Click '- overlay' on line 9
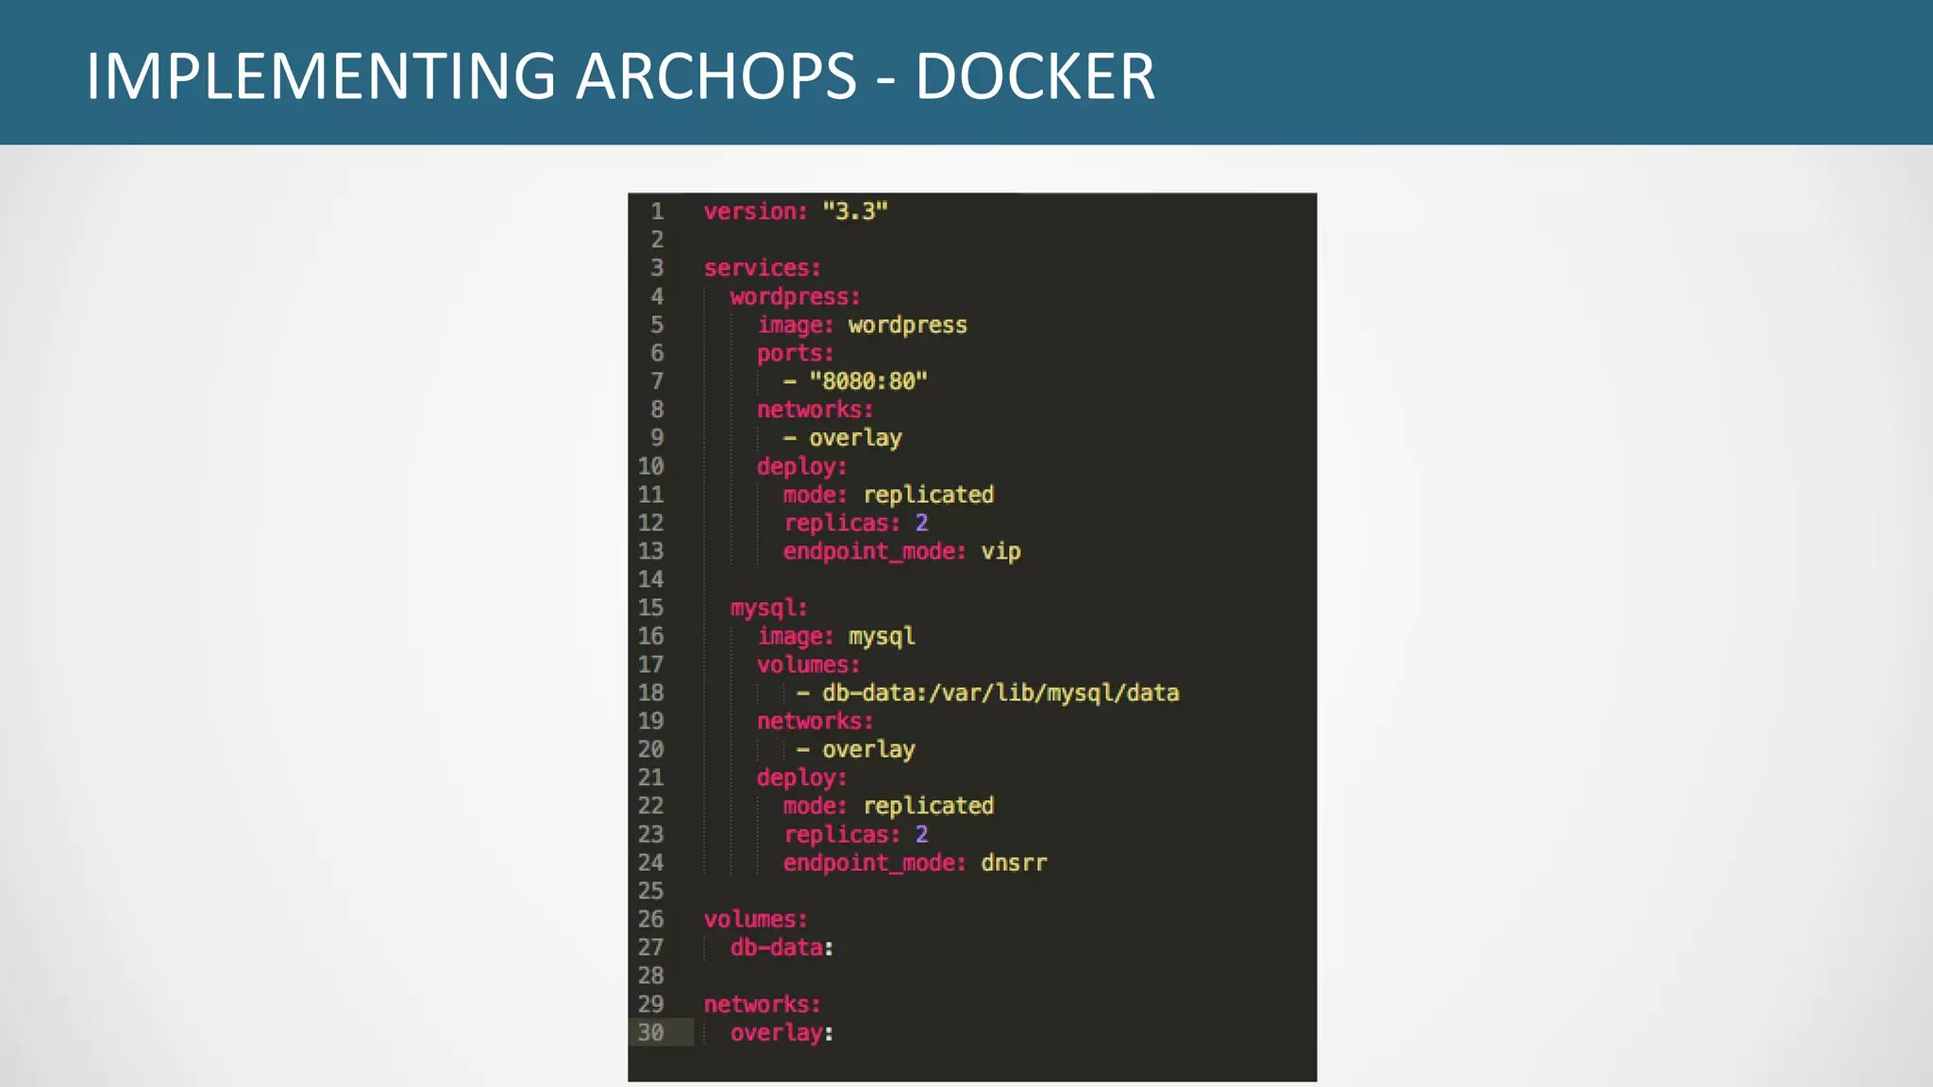1933x1087 pixels. tap(842, 439)
